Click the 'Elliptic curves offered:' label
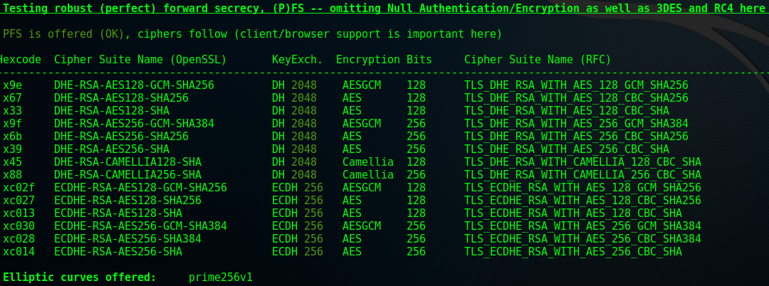Viewport: 769px width, 286px height. coord(80,277)
